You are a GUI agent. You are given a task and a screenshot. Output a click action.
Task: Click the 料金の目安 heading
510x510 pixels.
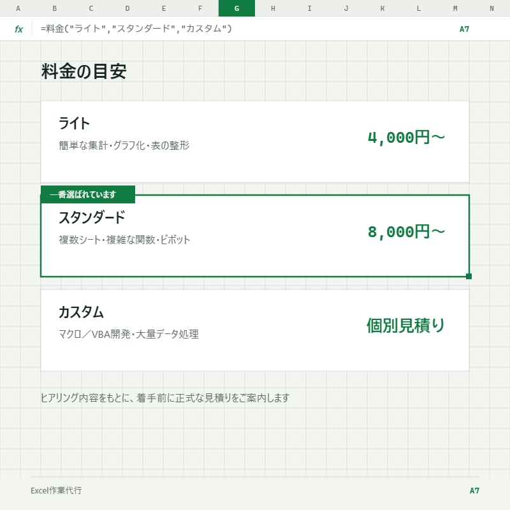pos(84,71)
